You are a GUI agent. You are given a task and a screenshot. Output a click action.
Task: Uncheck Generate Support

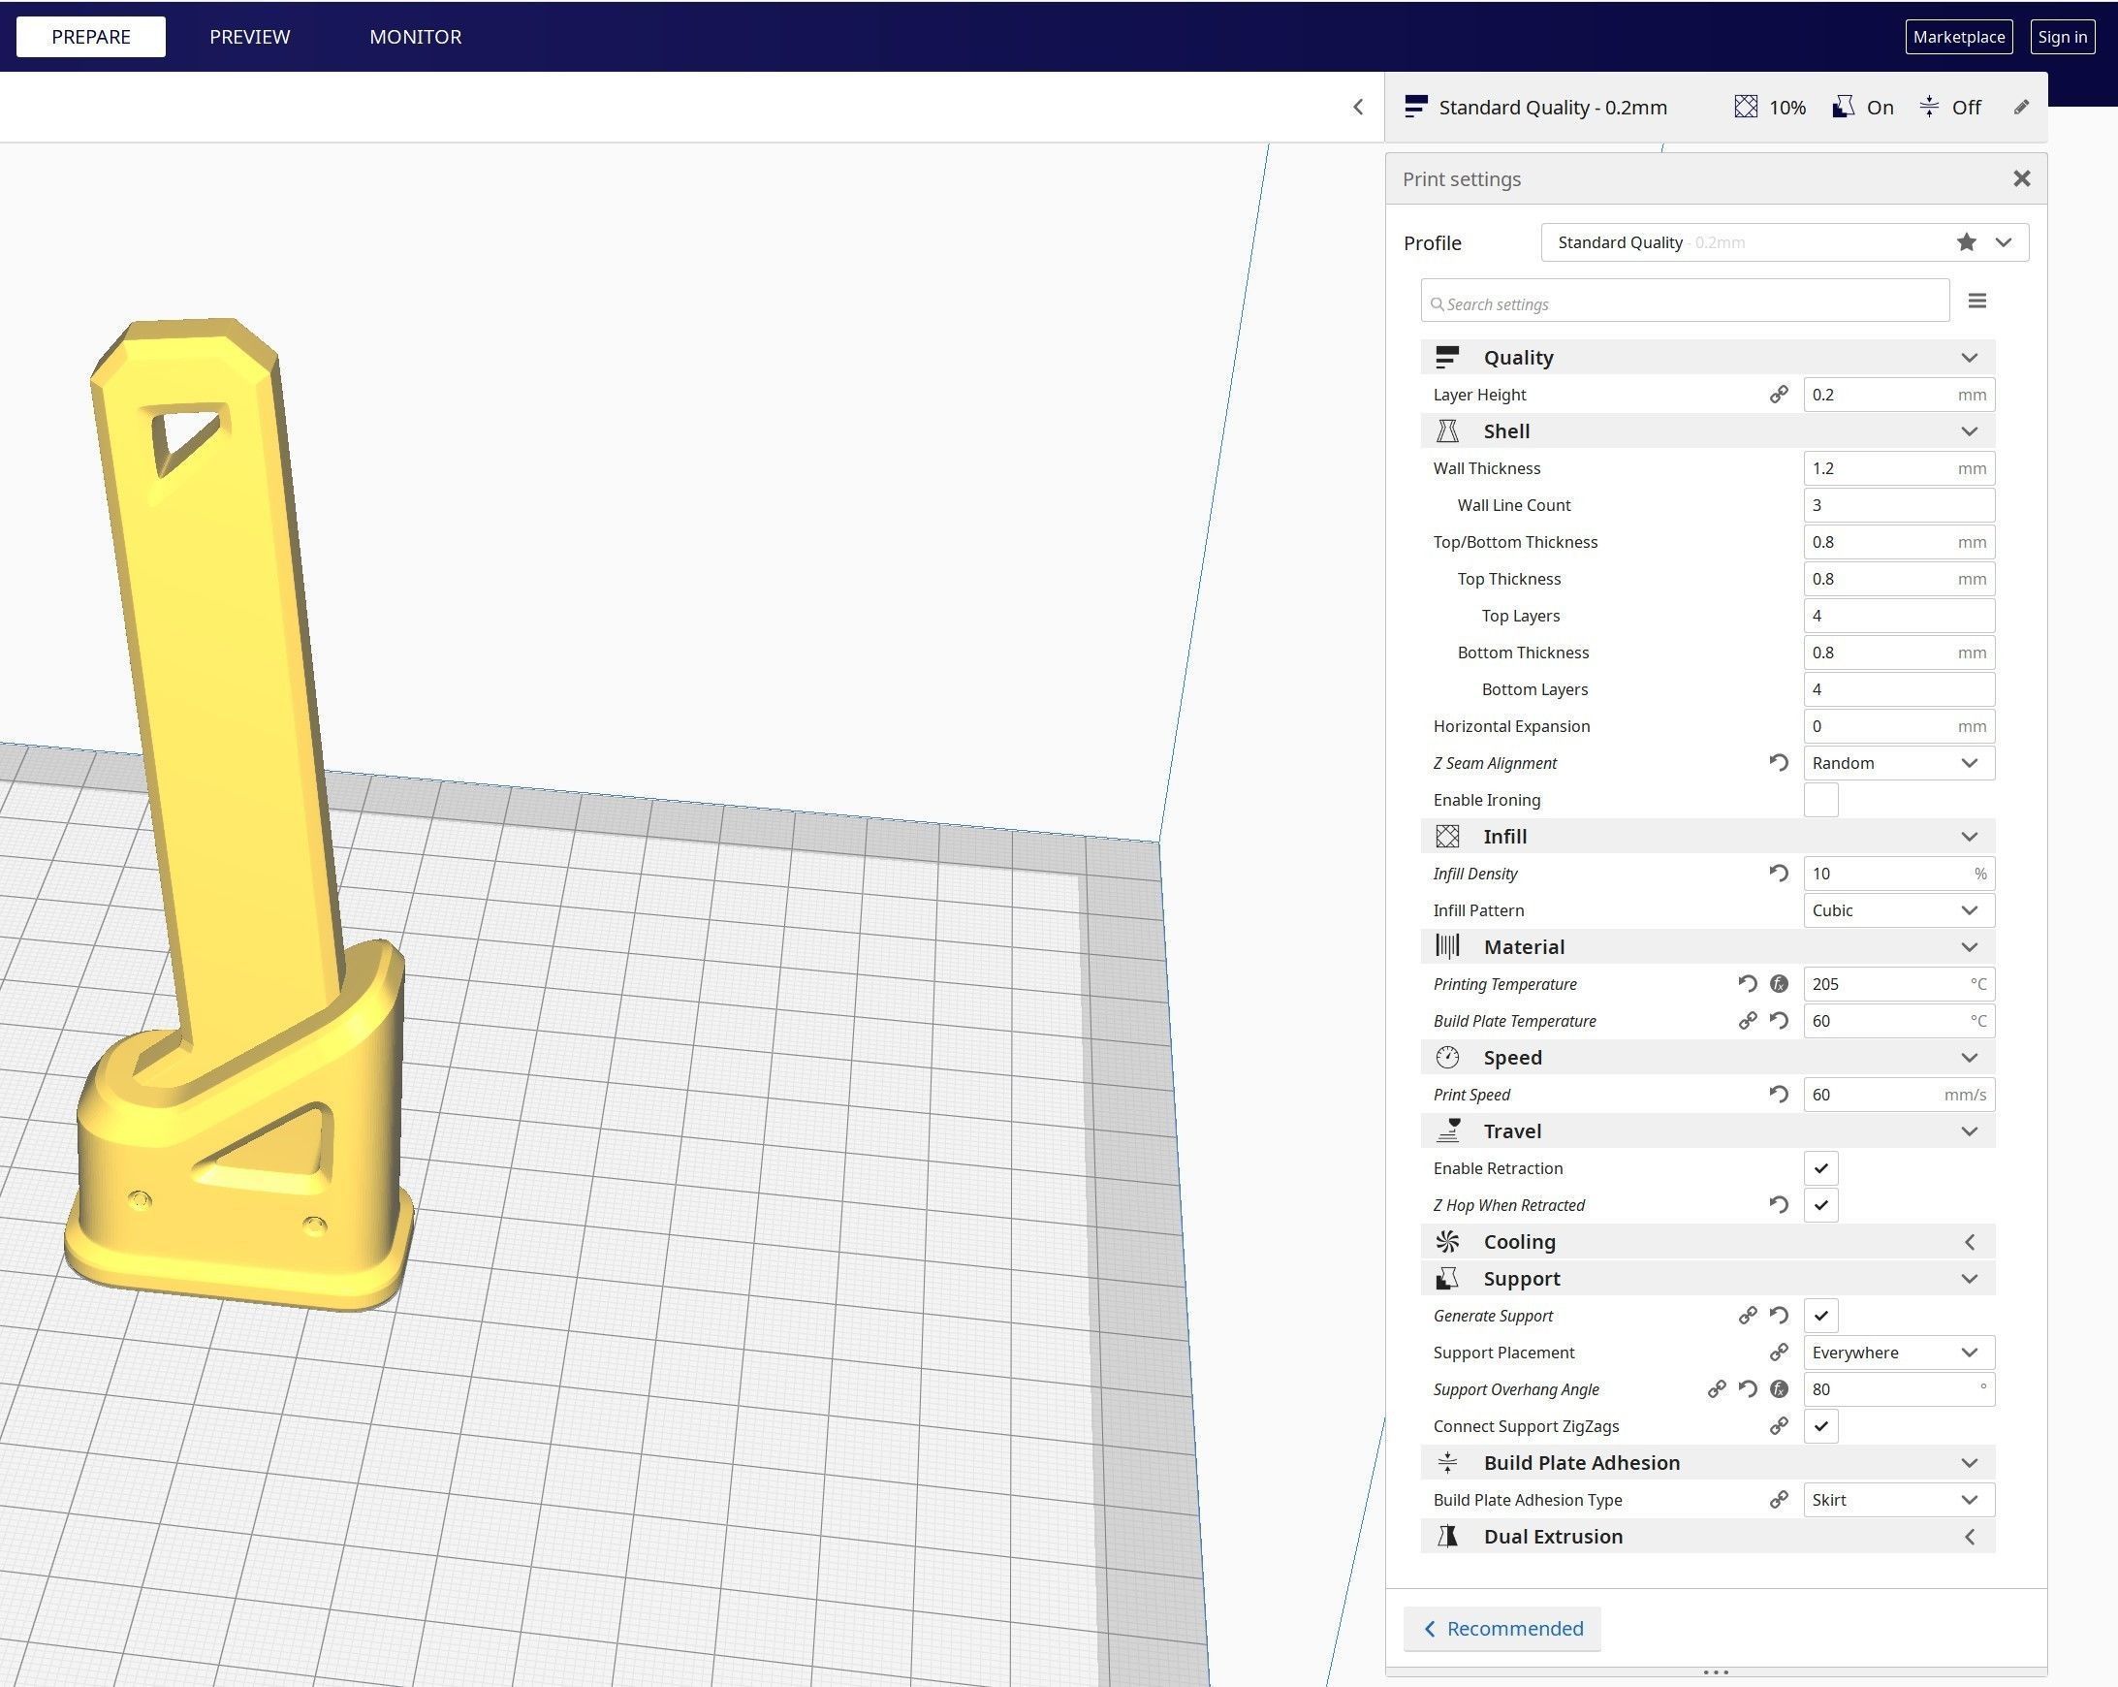pyautogui.click(x=1820, y=1316)
